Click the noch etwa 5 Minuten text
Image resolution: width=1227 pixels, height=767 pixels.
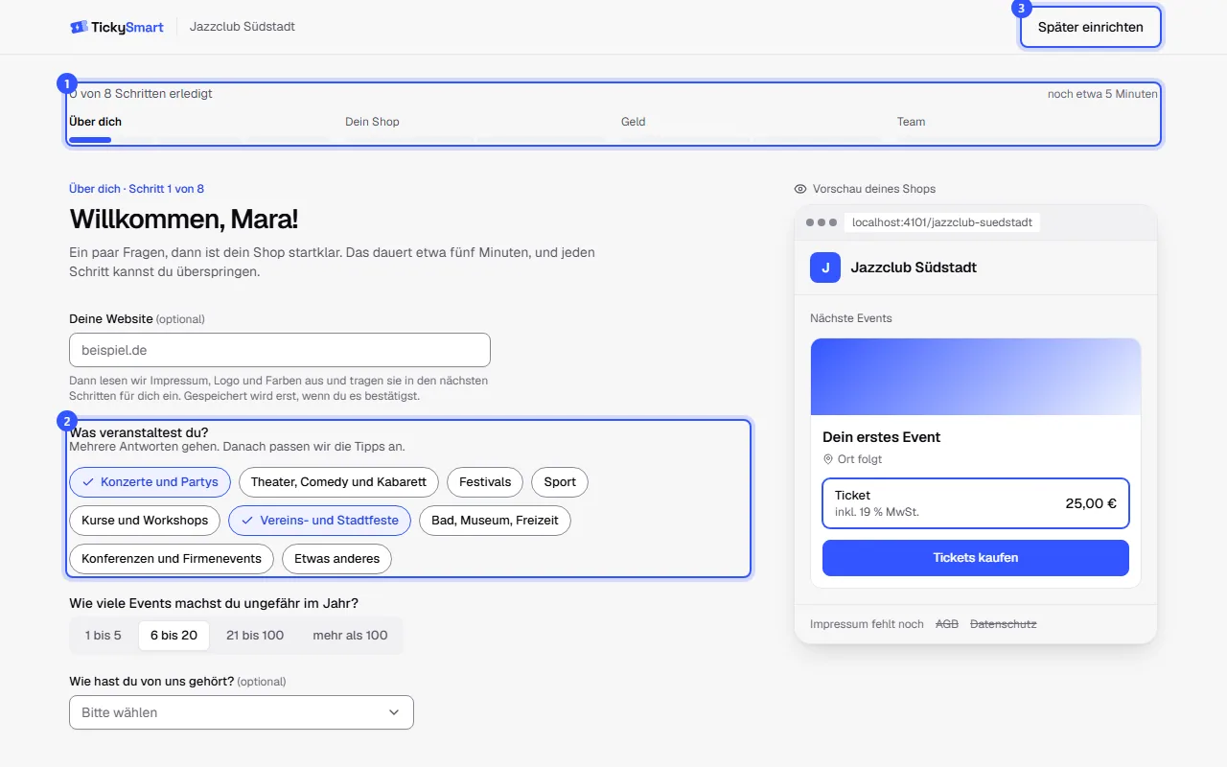[1102, 94]
